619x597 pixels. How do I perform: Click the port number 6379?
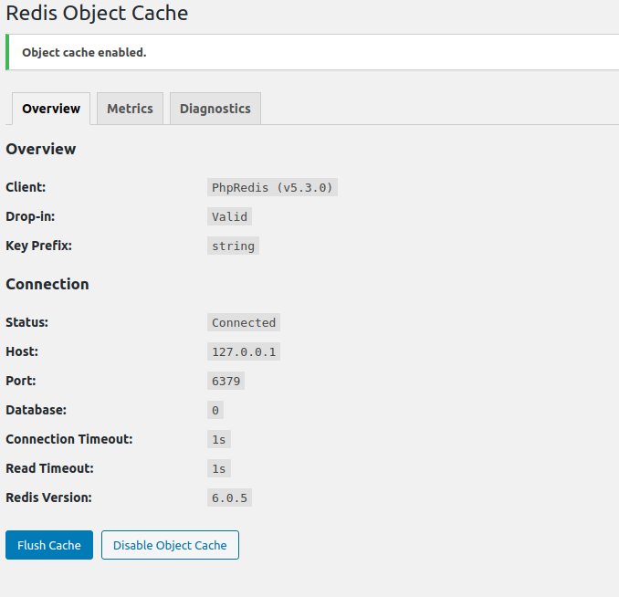tap(226, 381)
